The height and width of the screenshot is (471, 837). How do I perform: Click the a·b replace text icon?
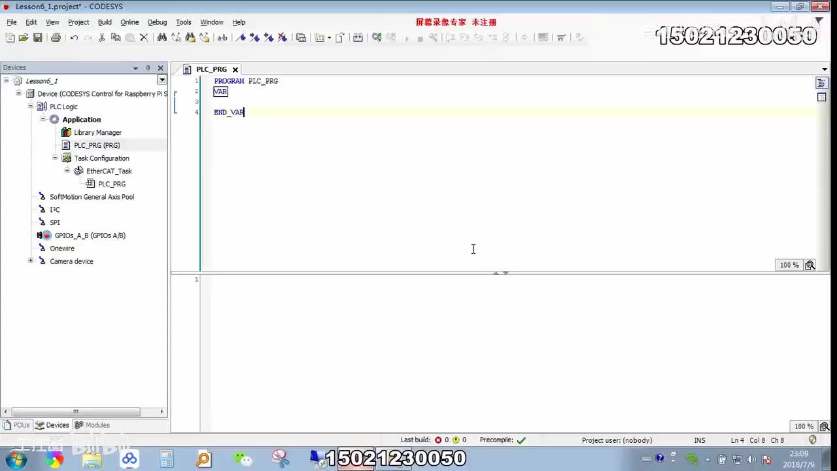pyautogui.click(x=222, y=38)
